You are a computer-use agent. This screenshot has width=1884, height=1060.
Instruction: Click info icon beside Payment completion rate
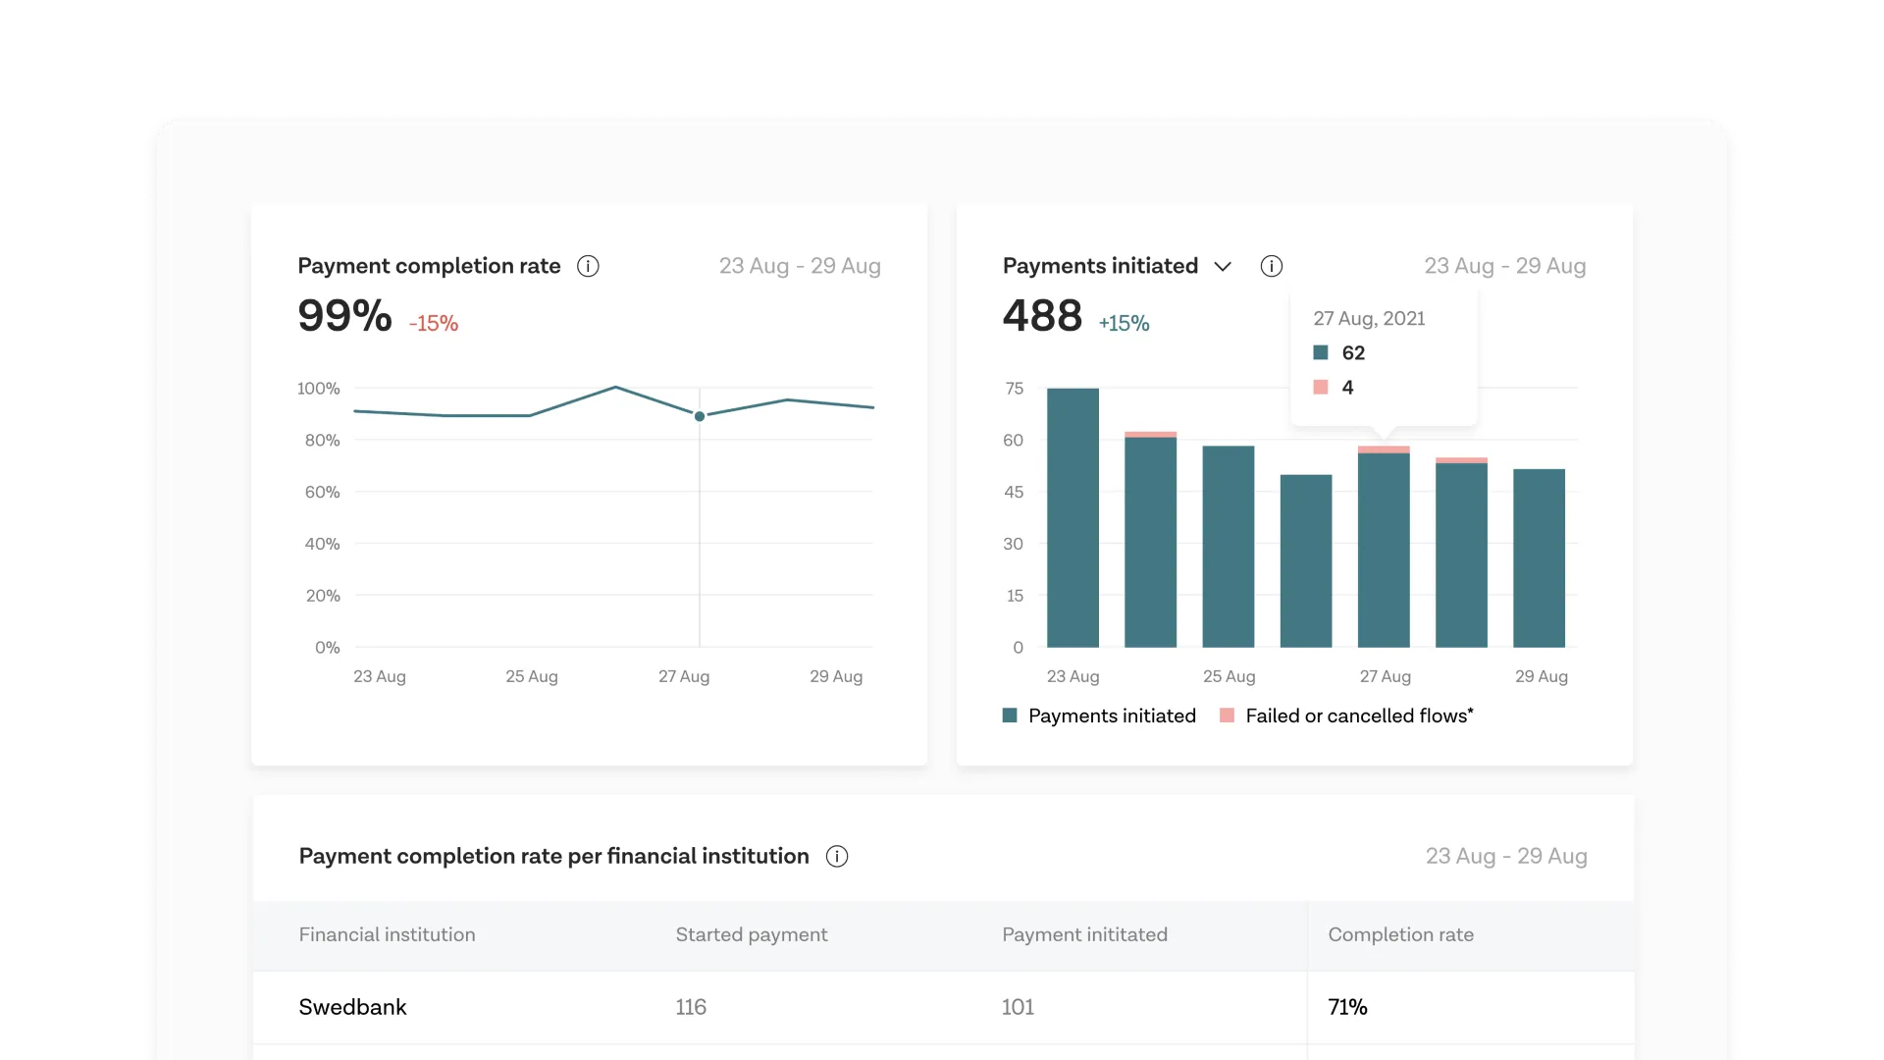coord(588,266)
